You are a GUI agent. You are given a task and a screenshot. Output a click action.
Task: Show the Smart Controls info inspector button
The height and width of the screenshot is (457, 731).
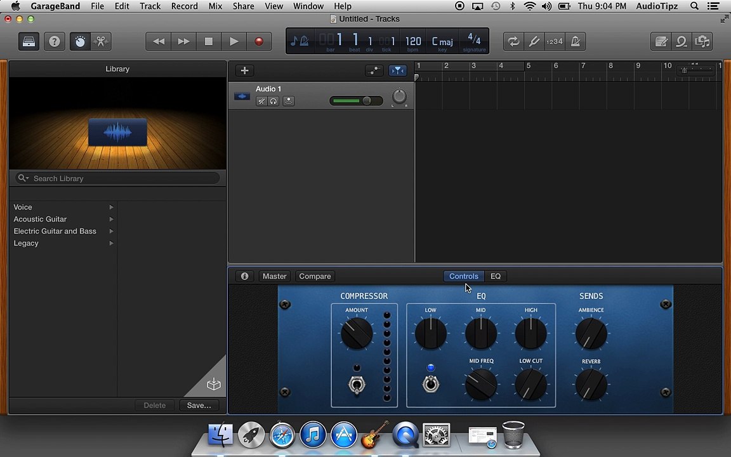coord(244,276)
